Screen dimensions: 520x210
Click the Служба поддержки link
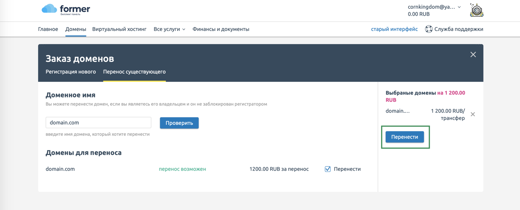pyautogui.click(x=459, y=29)
